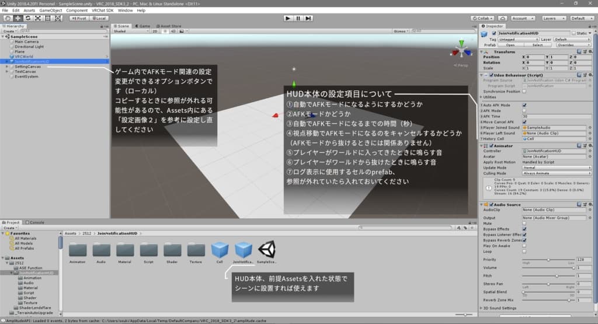
Task: Toggle 2D view mode button
Action: pyautogui.click(x=155, y=32)
